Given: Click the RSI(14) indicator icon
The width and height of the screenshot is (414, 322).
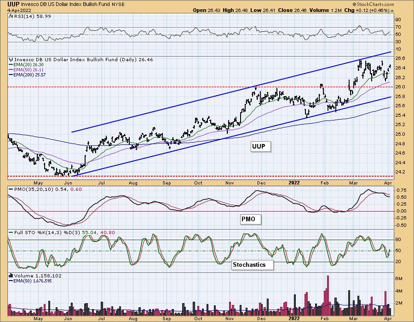Looking at the screenshot, I should click(11, 17).
